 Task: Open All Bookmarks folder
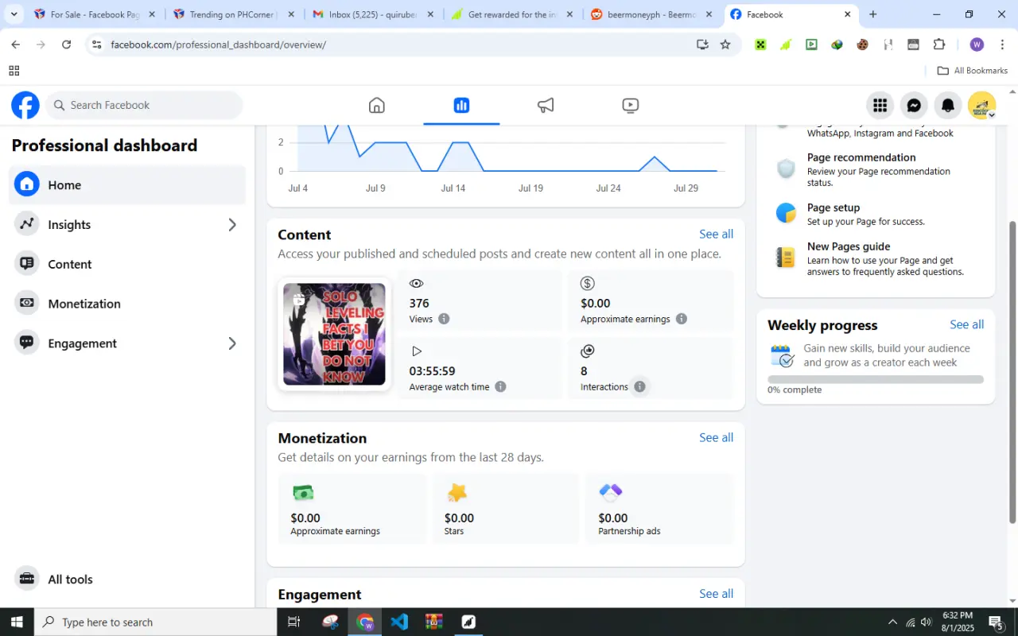(x=972, y=71)
